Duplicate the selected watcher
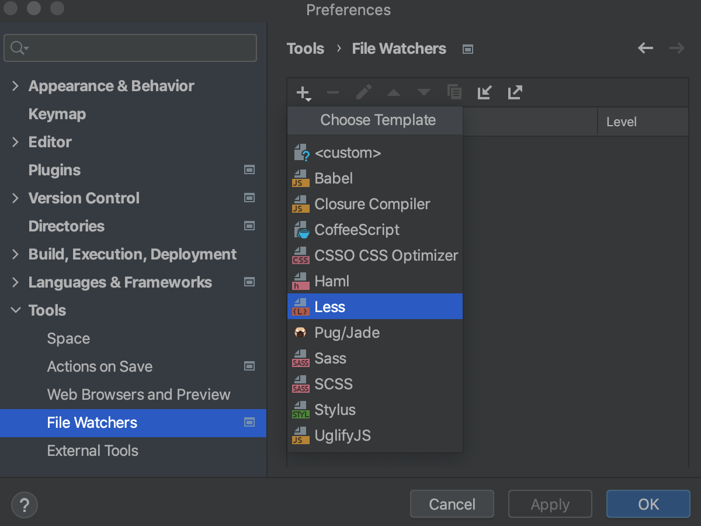 [x=454, y=92]
